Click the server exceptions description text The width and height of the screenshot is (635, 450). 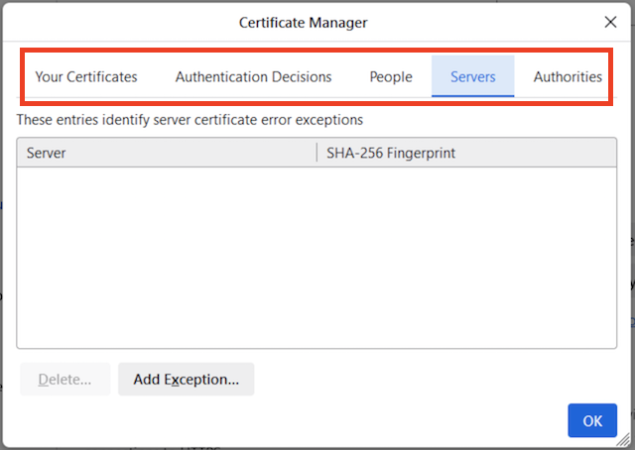tap(190, 120)
